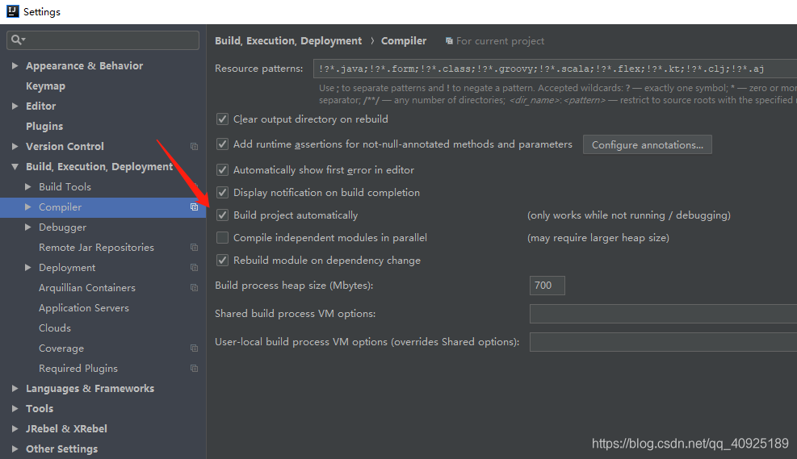The width and height of the screenshot is (797, 459).
Task: Click the search magnifier icon in settings
Action: (x=17, y=40)
